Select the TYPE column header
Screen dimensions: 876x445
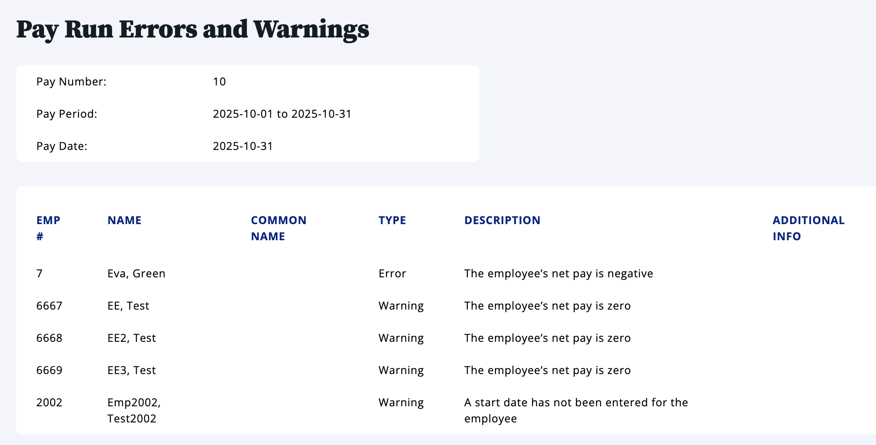pos(392,220)
